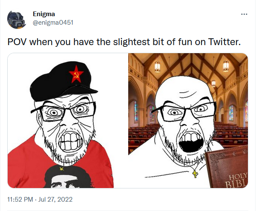Screen dimensions: 256x211
Task: Open the left communist wojak image
Action: [68, 120]
